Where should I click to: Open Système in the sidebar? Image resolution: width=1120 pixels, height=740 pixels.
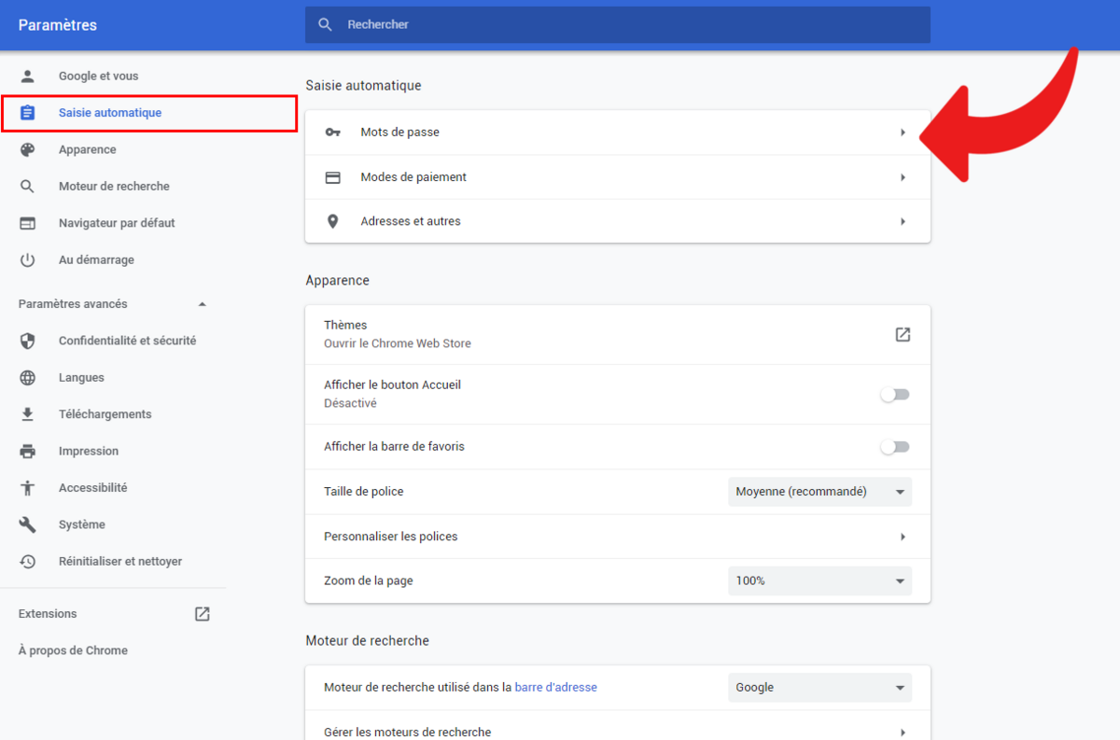(82, 524)
